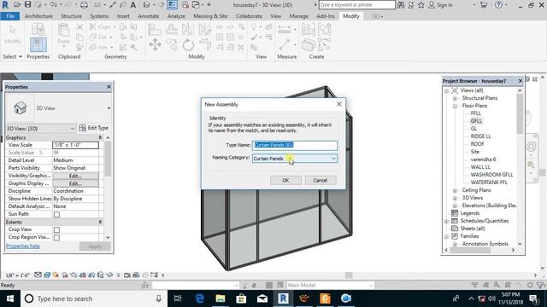Open the Structure ribbon tab
547x307 pixels.
coord(71,16)
